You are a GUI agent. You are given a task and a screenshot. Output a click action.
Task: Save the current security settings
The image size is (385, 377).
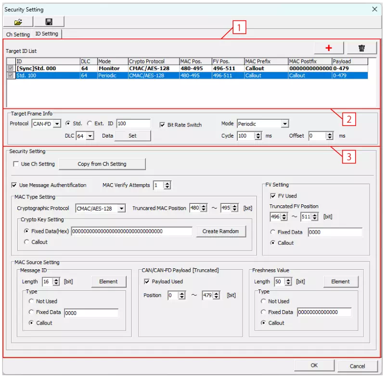[49, 21]
